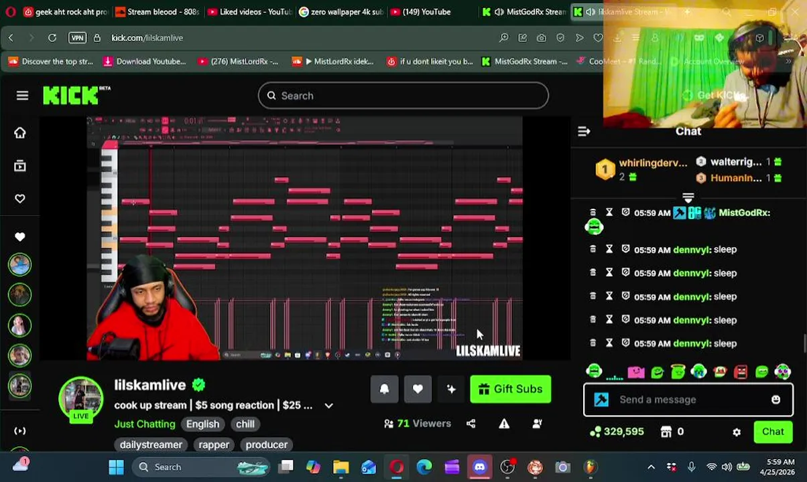Go back in browser
807x482 pixels.
11,37
